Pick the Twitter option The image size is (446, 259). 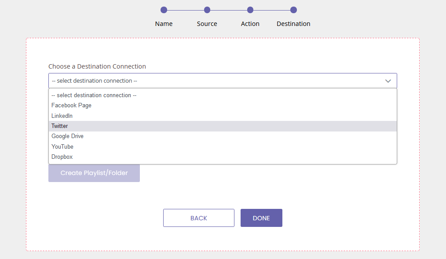(x=60, y=126)
